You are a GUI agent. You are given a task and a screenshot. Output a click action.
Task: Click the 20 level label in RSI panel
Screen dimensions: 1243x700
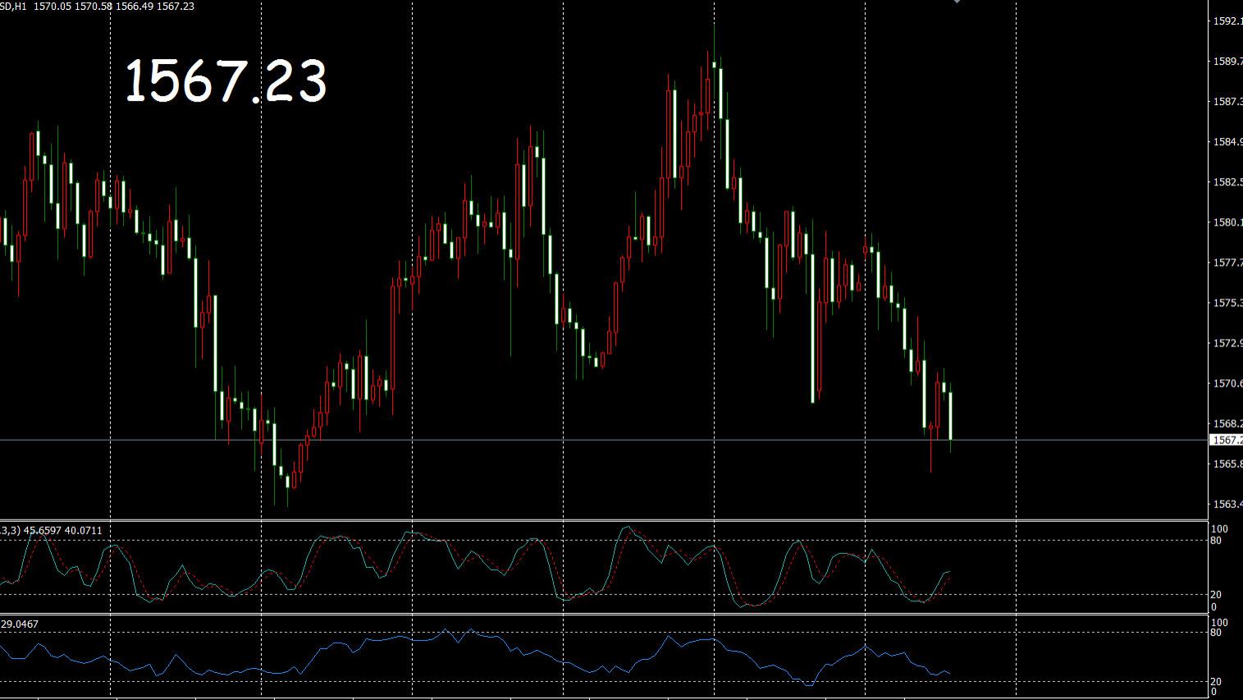click(1216, 682)
